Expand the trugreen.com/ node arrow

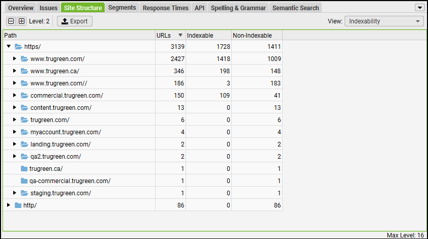coord(15,119)
